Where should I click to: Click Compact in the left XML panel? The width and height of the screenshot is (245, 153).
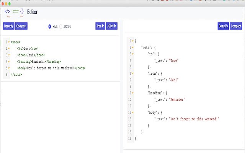(21, 26)
